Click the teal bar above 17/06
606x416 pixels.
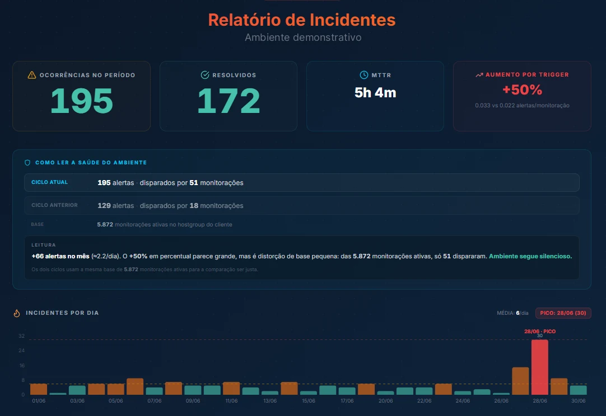(x=347, y=391)
